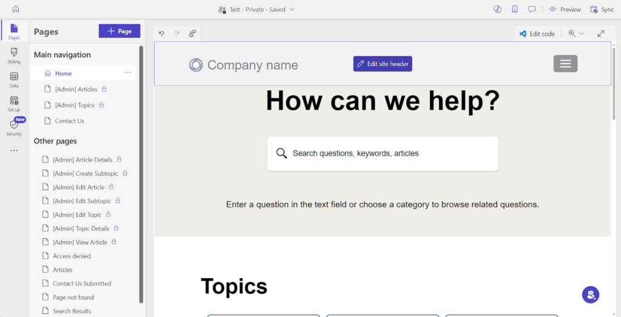Open the Home page ellipsis options
621x317 pixels.
128,73
